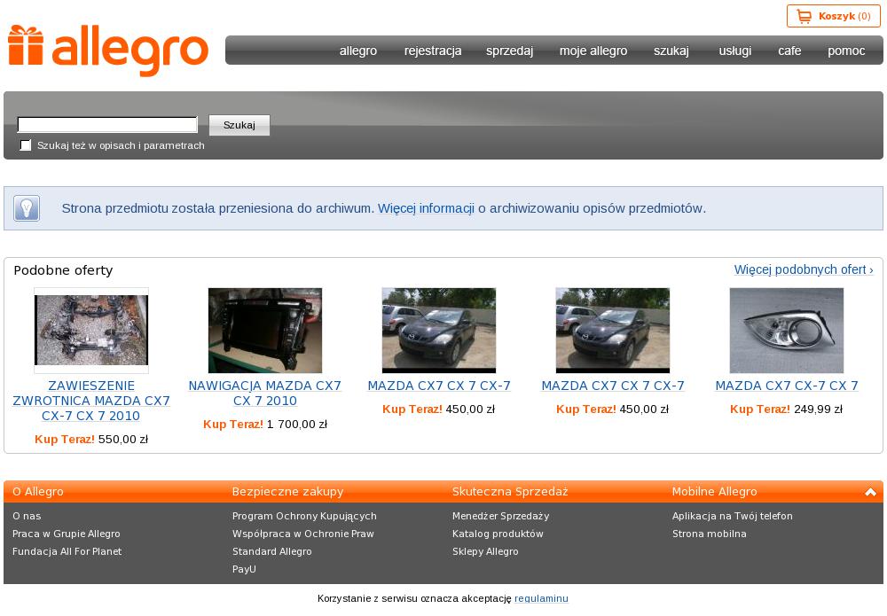Open MAZDA CX7 CX-7 CX 7 offer link
The height and width of the screenshot is (616, 887).
click(786, 386)
